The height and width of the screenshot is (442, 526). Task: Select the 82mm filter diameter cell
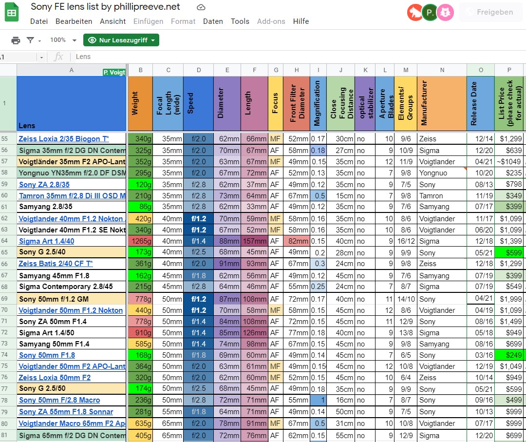click(297, 241)
